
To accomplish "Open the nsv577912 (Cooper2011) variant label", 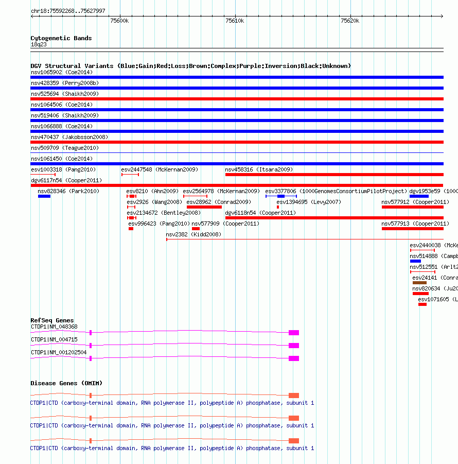I will 415,202.
